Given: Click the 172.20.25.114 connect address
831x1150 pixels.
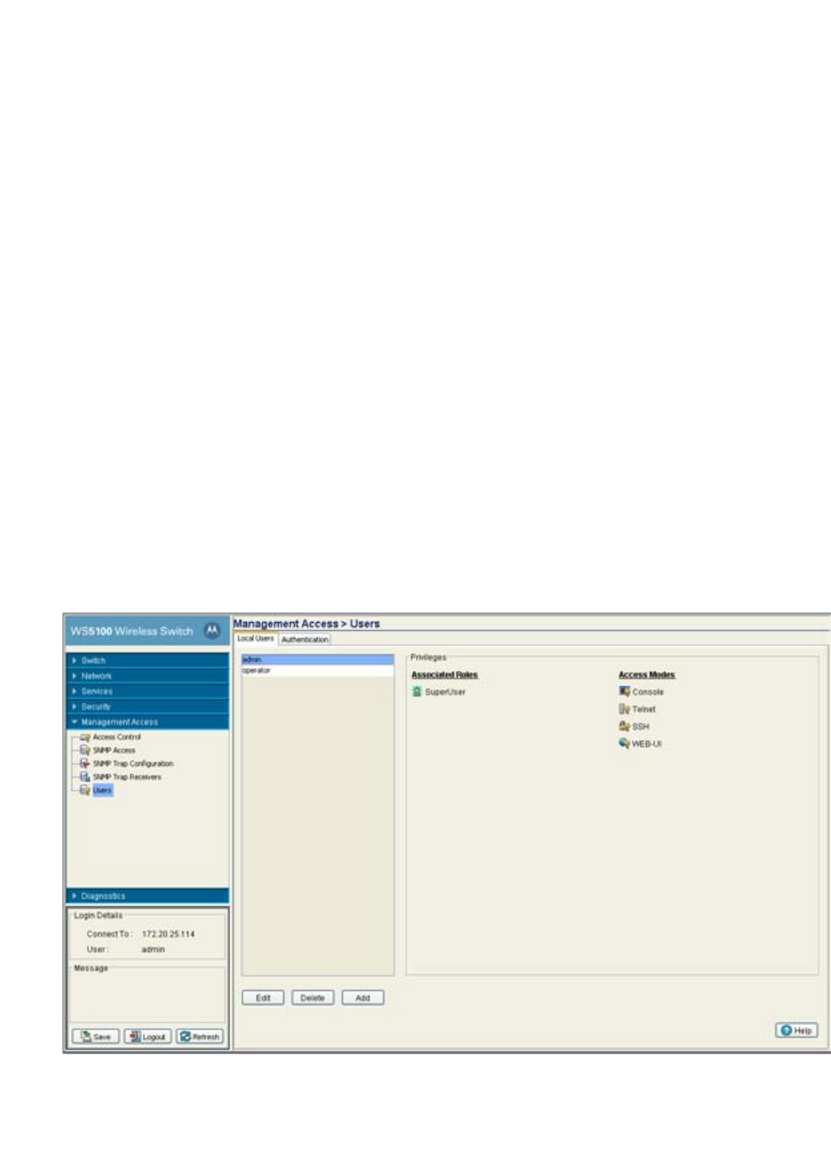Looking at the screenshot, I should click(168, 934).
